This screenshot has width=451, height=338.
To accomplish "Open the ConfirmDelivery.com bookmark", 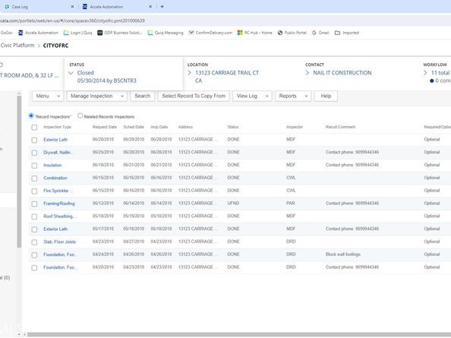I will point(210,33).
